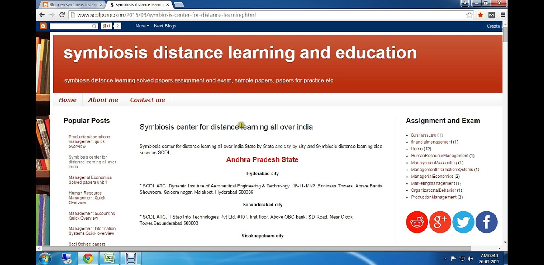Open the ManagerialEconomics label

coord(432,176)
